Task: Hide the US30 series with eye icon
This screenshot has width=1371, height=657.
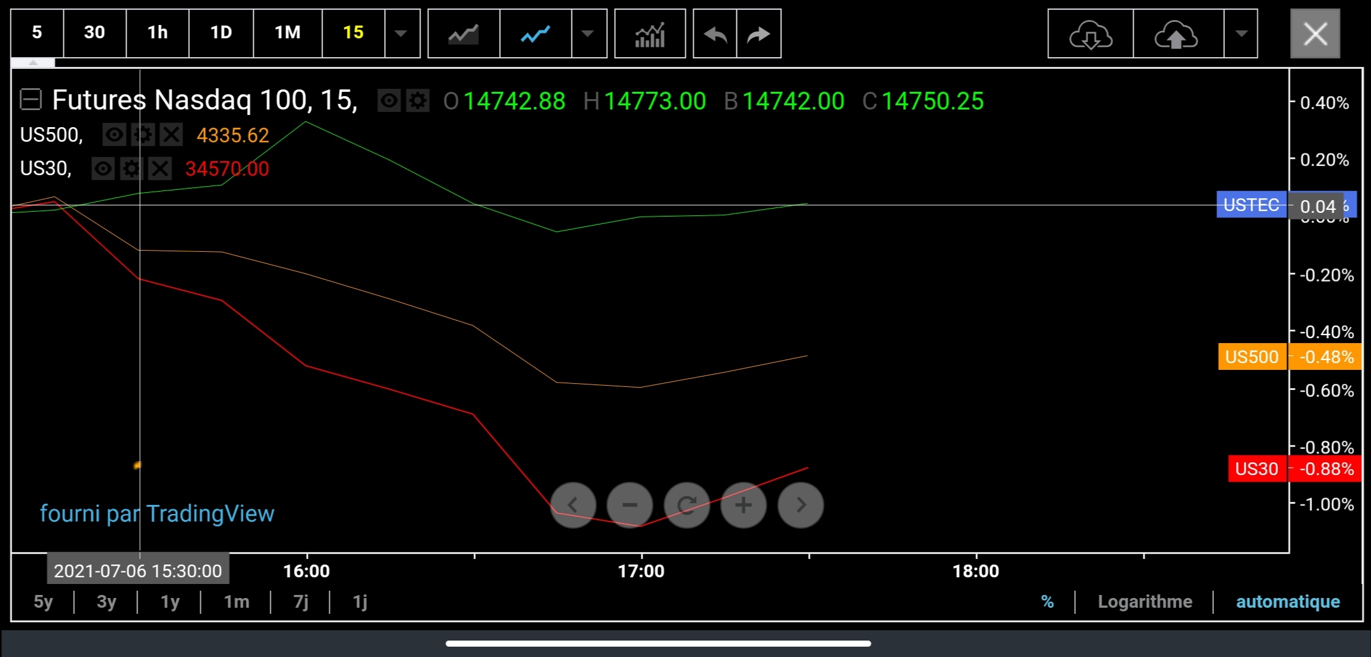Action: pos(103,169)
